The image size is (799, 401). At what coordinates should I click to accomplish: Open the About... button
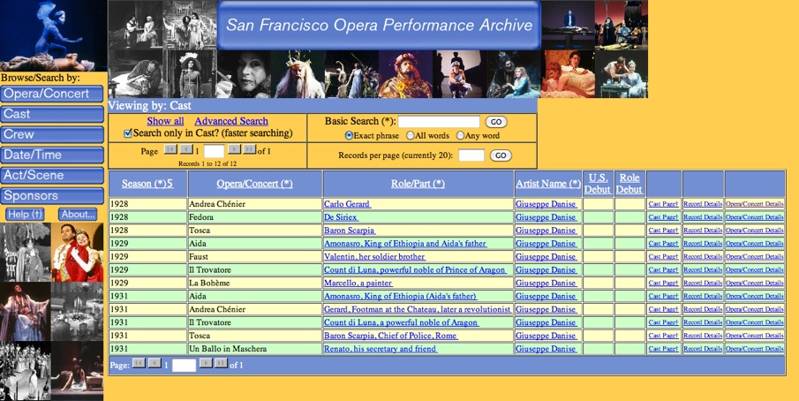pyautogui.click(x=78, y=214)
